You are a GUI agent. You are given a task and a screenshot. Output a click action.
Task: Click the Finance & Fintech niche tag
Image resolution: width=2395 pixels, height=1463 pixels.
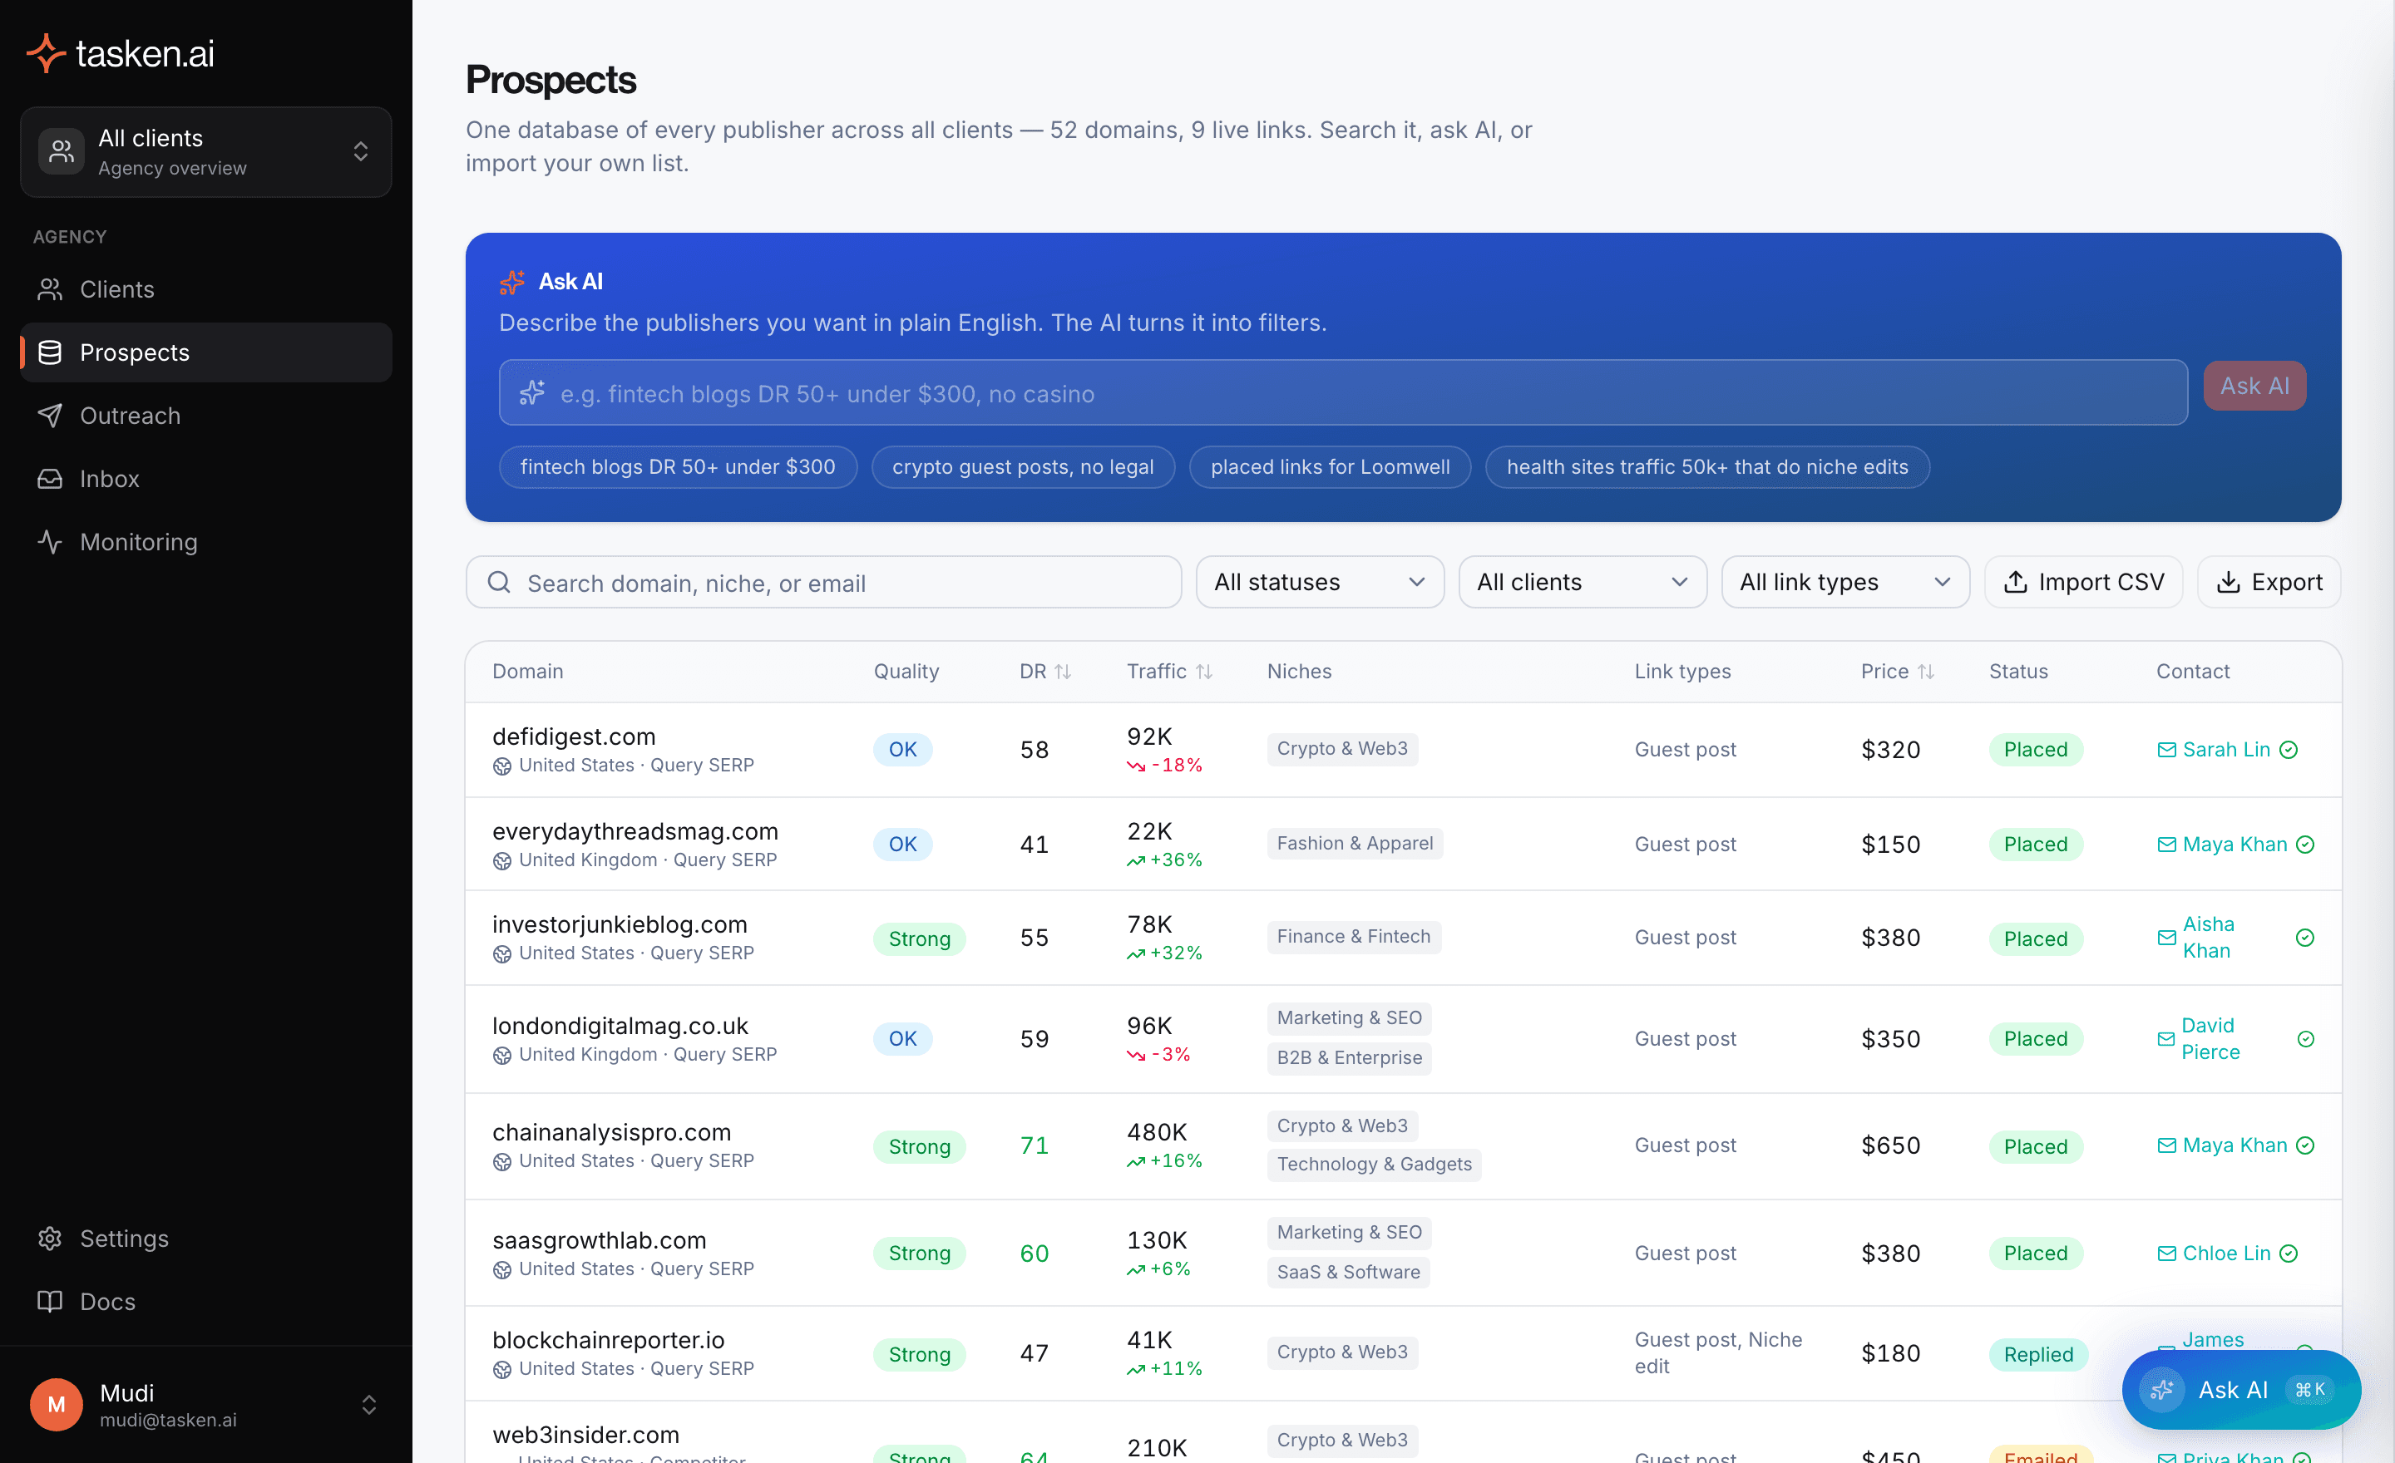click(1353, 937)
